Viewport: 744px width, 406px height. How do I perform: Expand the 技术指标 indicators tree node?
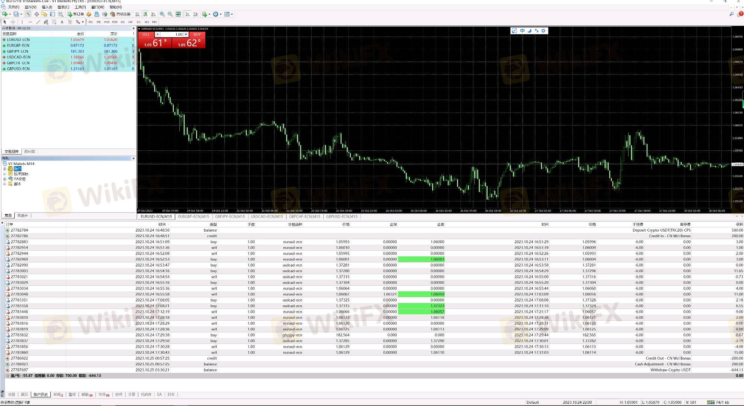tap(5, 174)
